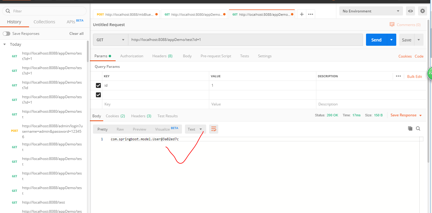Open the No Environment dropdown
Viewport: 432px width, 213px height.
tap(371, 11)
